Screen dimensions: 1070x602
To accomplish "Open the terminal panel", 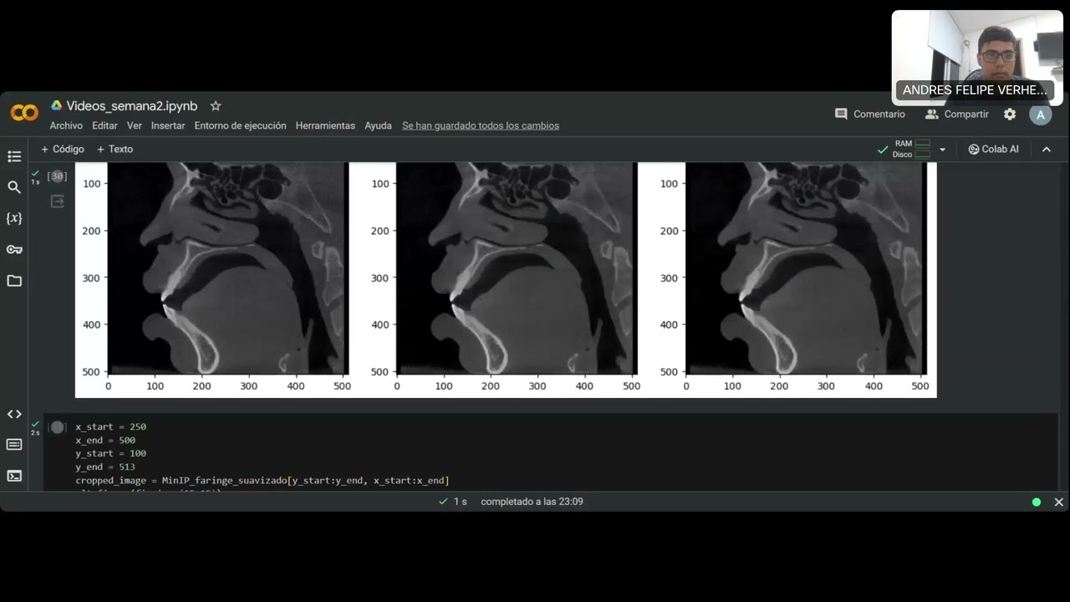I will coord(14,476).
